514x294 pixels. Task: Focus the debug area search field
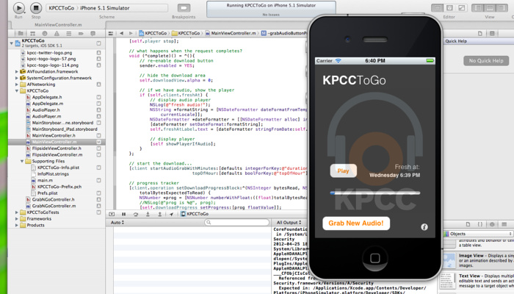point(236,223)
